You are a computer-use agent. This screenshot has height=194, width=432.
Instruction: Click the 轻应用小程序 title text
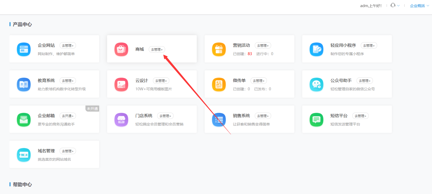[x=343, y=45]
